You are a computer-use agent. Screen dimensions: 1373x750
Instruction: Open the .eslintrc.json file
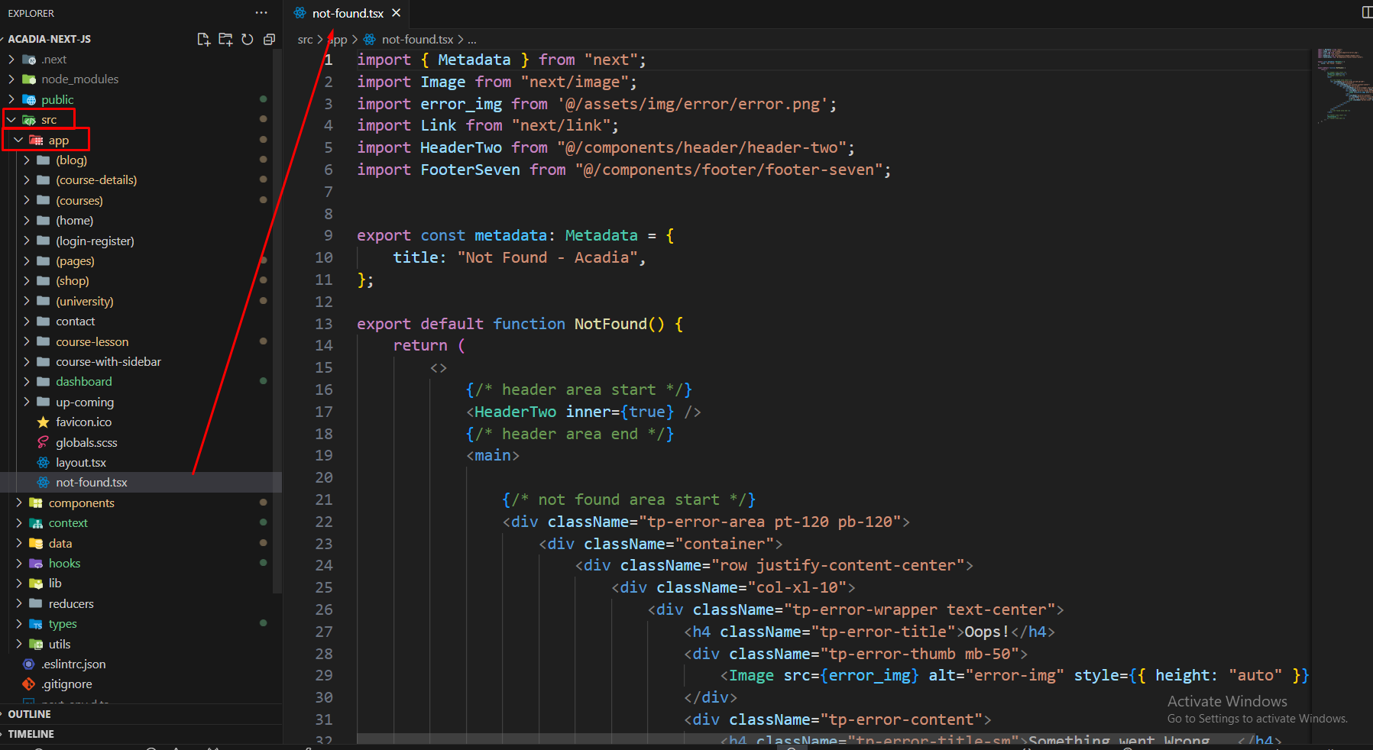pyautogui.click(x=73, y=664)
